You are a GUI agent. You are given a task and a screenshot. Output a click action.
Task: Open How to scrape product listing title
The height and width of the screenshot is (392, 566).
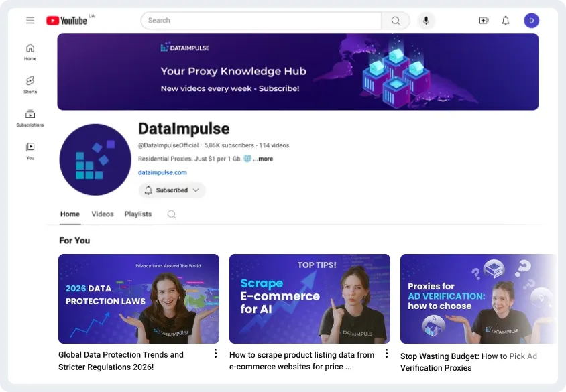pos(302,361)
